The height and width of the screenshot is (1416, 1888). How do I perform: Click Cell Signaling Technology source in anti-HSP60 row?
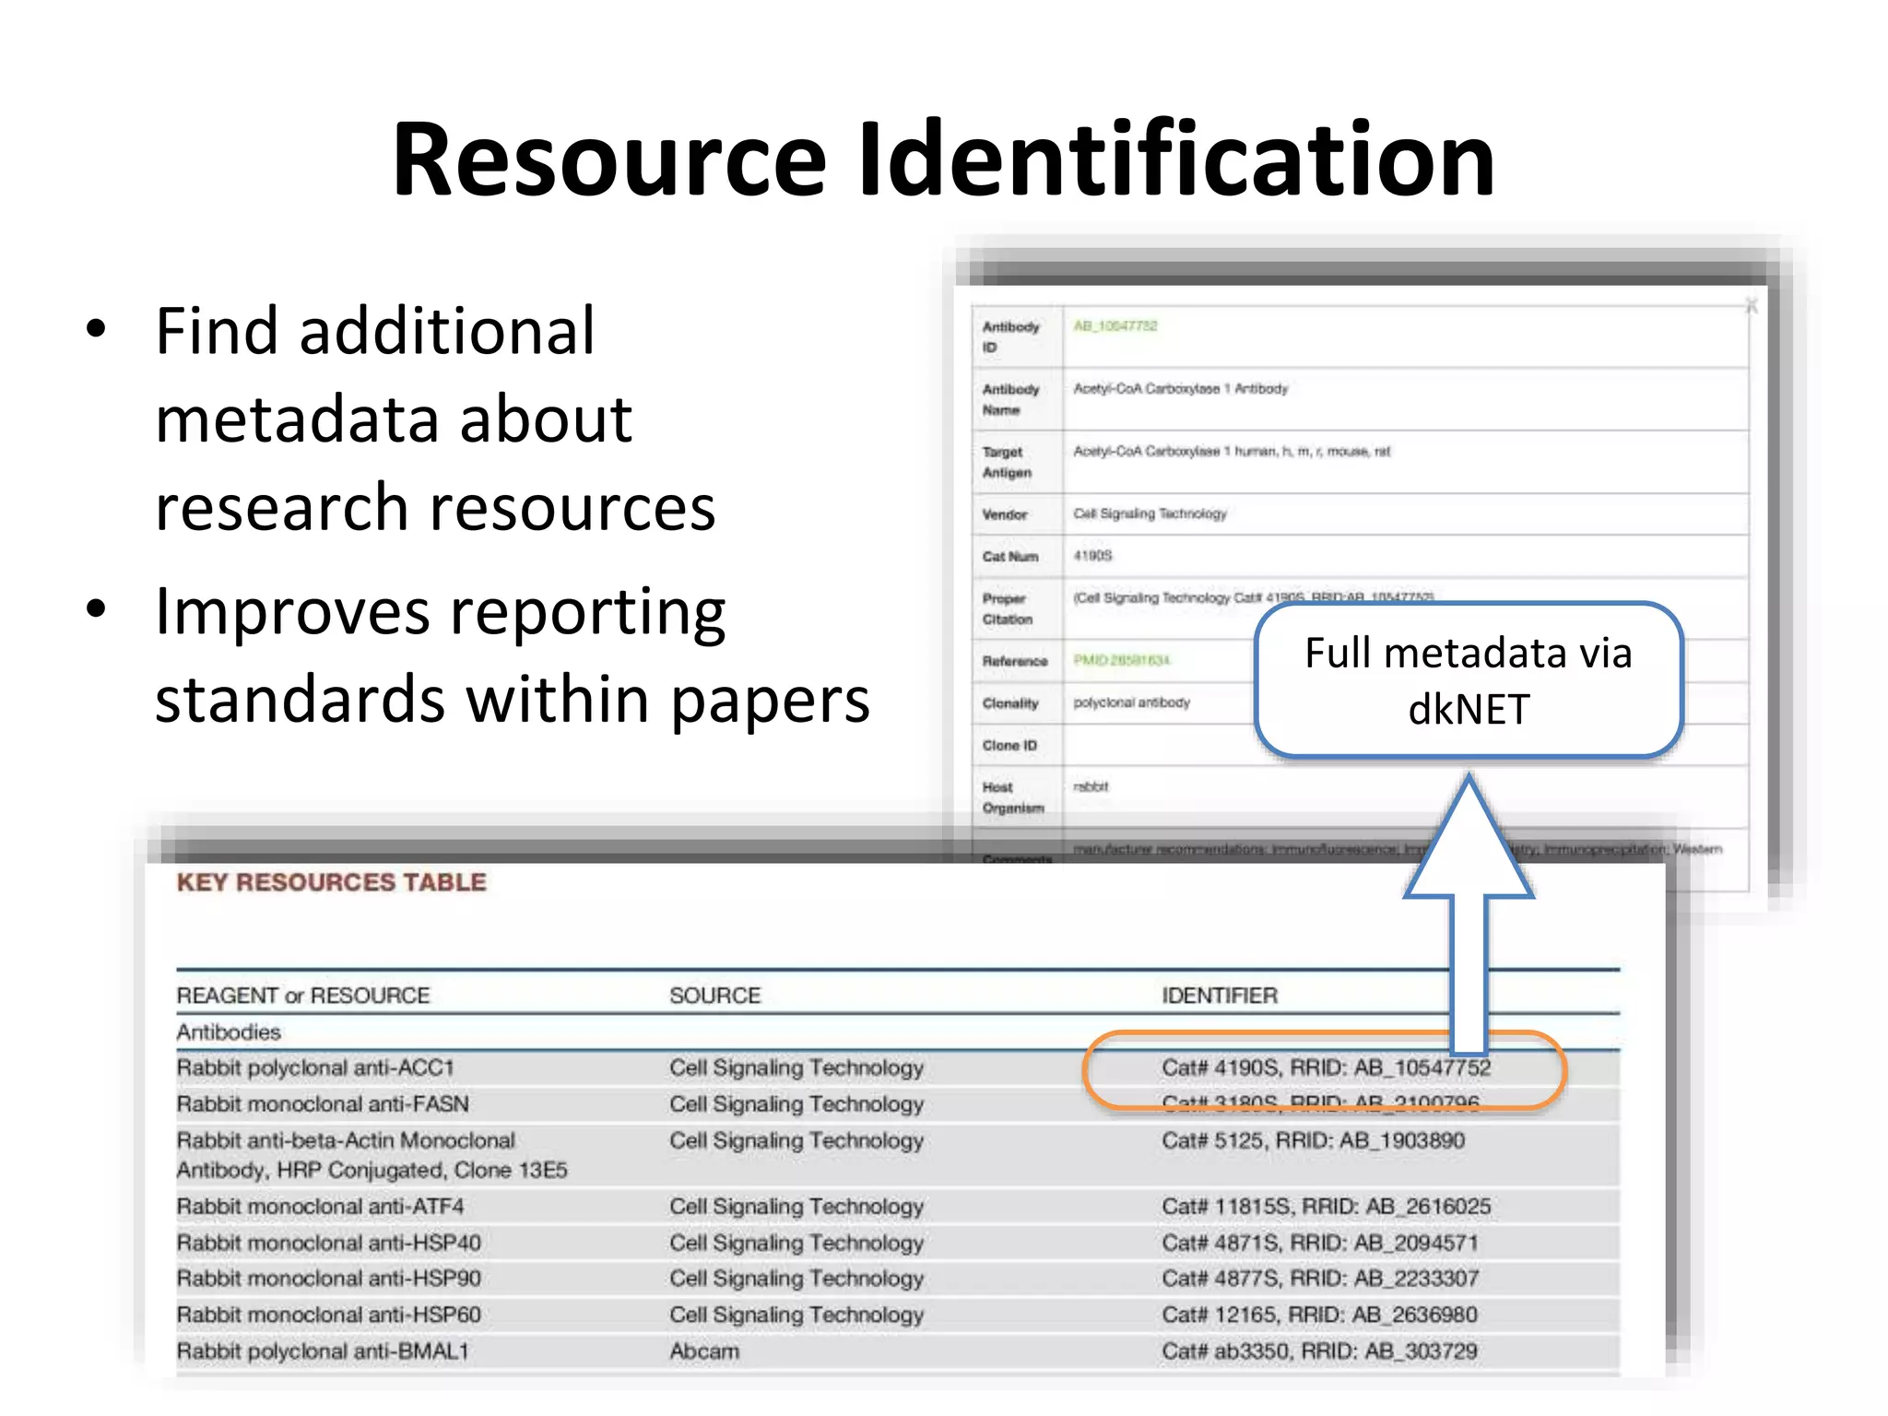(x=796, y=1315)
